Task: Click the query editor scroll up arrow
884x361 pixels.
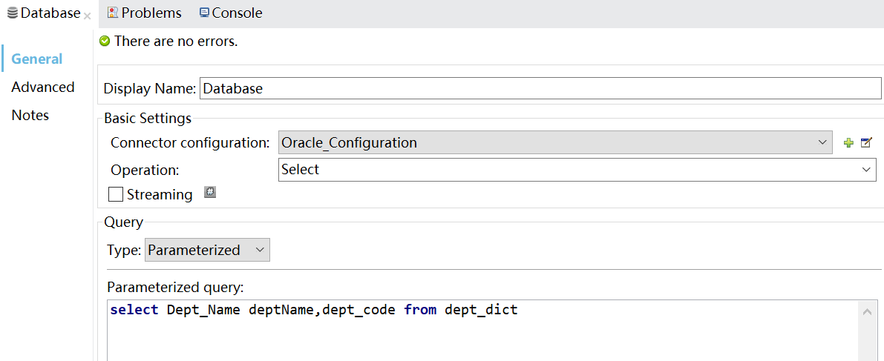Action: (867, 312)
